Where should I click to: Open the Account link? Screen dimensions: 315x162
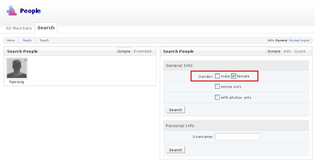coord(294,40)
